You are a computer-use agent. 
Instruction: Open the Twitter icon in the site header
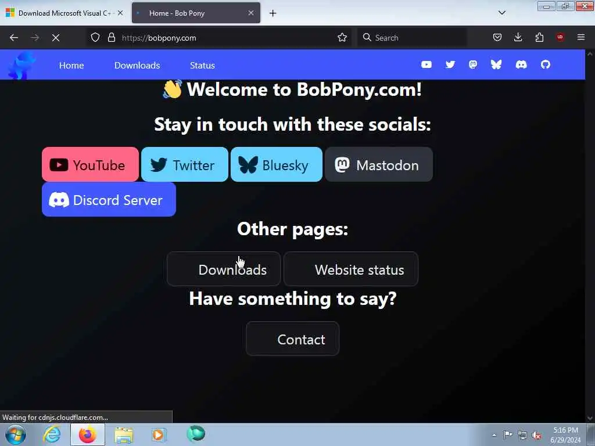tap(450, 64)
